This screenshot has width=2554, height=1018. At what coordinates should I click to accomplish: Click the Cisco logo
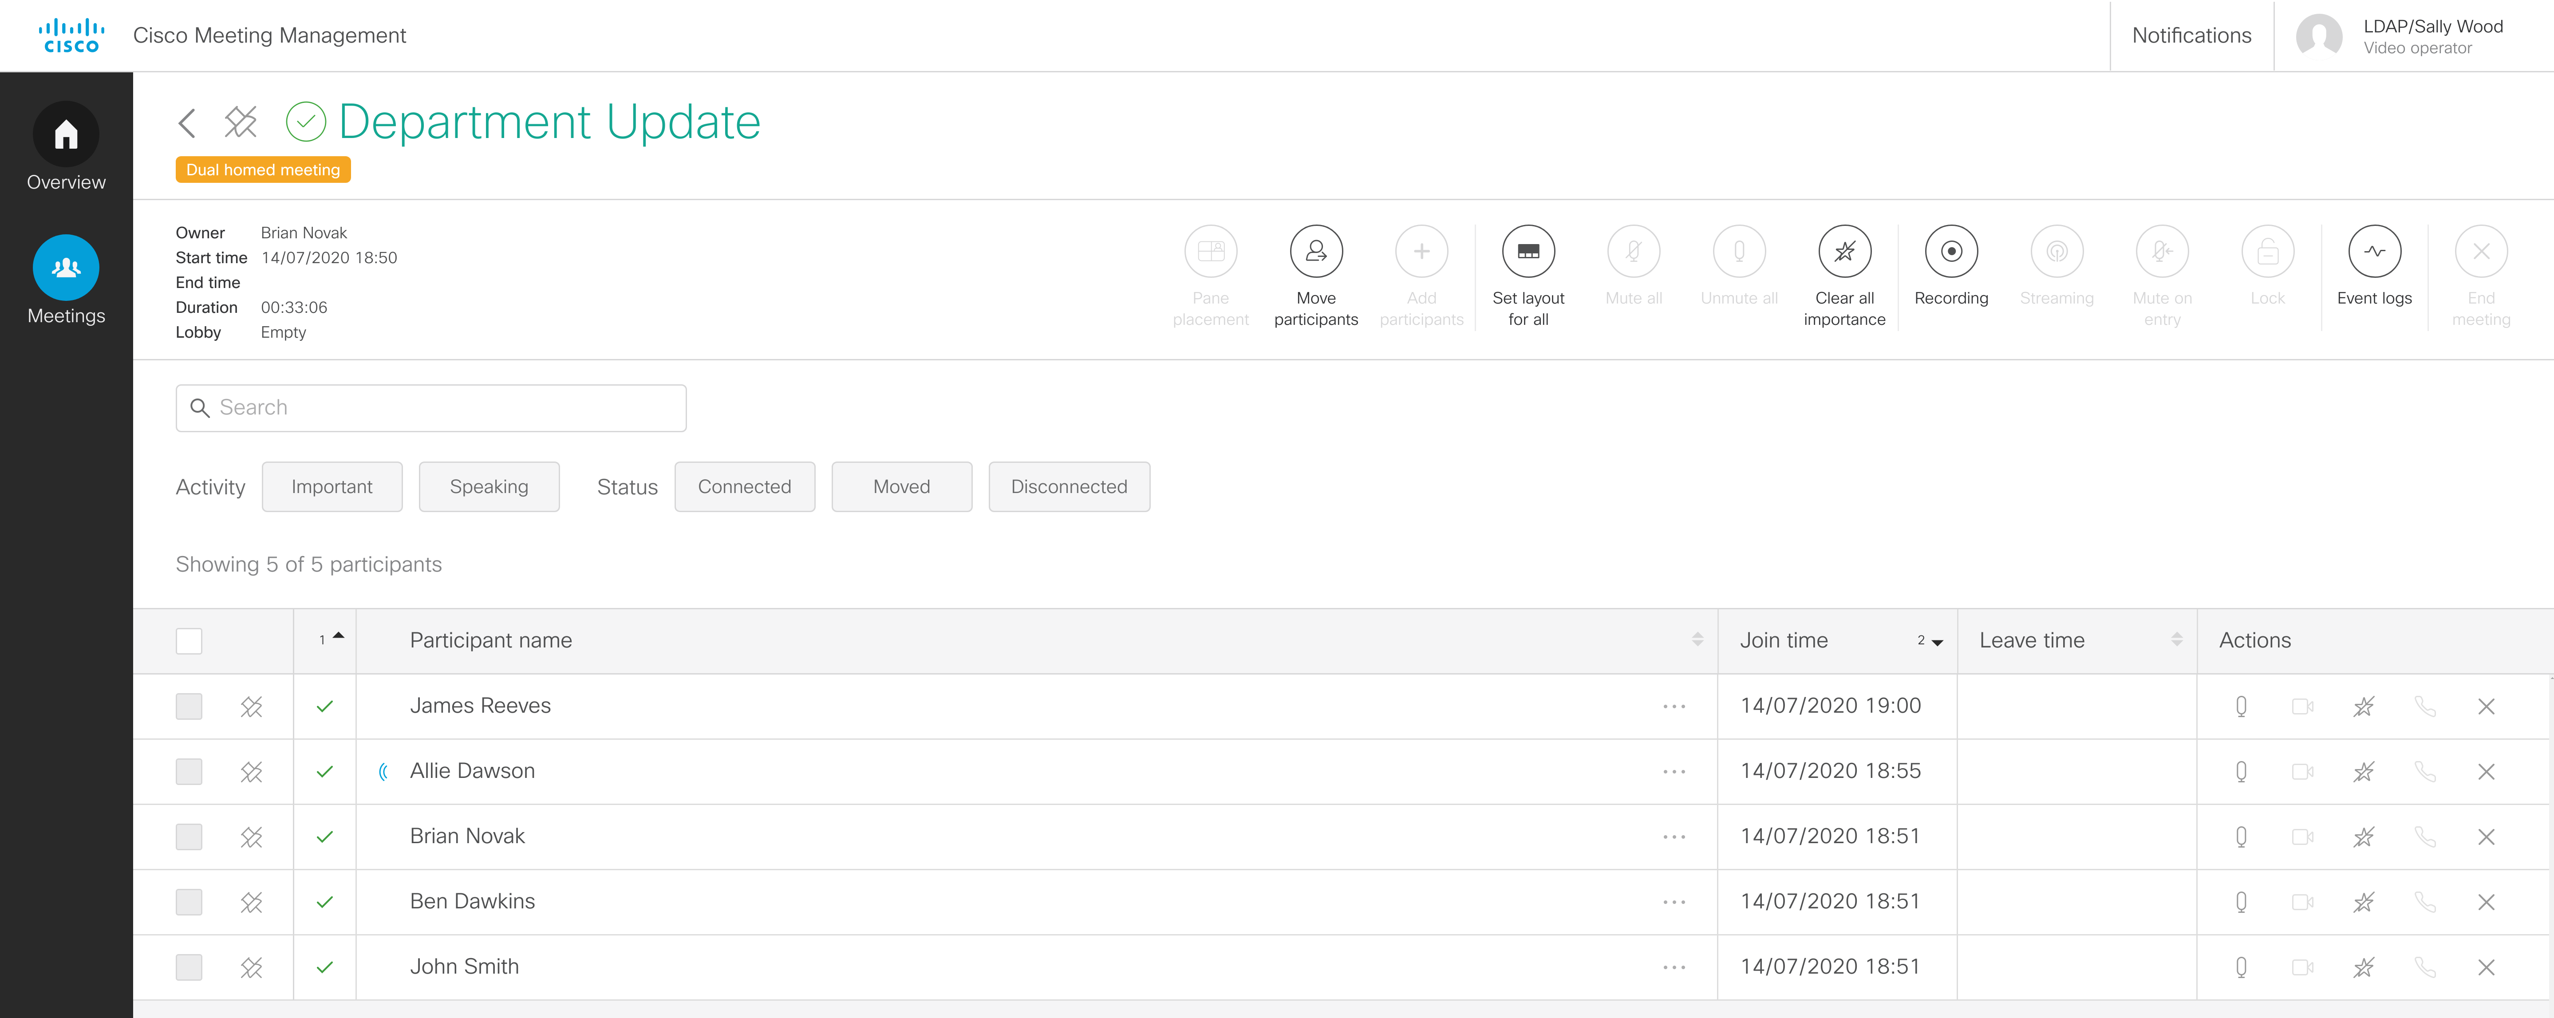point(71,36)
